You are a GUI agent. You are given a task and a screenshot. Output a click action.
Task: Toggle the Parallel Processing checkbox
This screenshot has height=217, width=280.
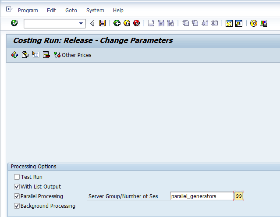(17, 196)
